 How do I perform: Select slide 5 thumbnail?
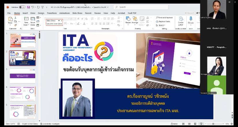point(23,111)
